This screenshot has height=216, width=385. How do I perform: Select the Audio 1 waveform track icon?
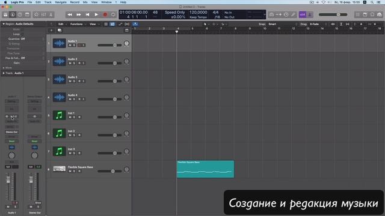tap(59, 43)
